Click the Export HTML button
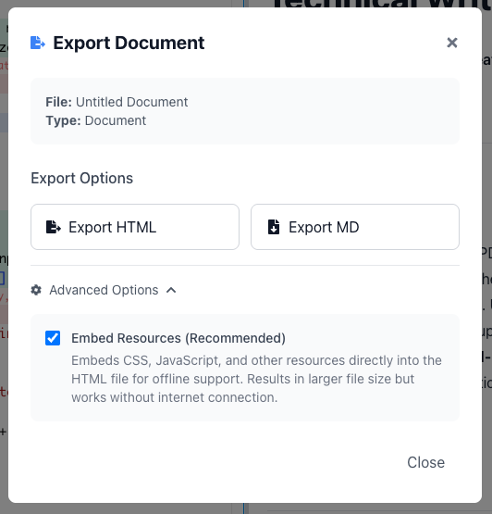Image resolution: width=492 pixels, height=514 pixels. point(135,227)
